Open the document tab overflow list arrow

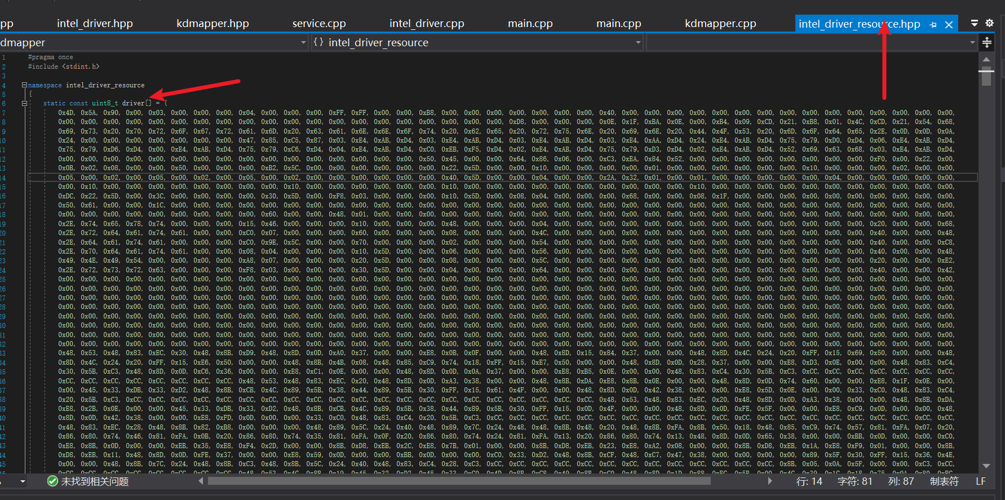click(x=975, y=23)
